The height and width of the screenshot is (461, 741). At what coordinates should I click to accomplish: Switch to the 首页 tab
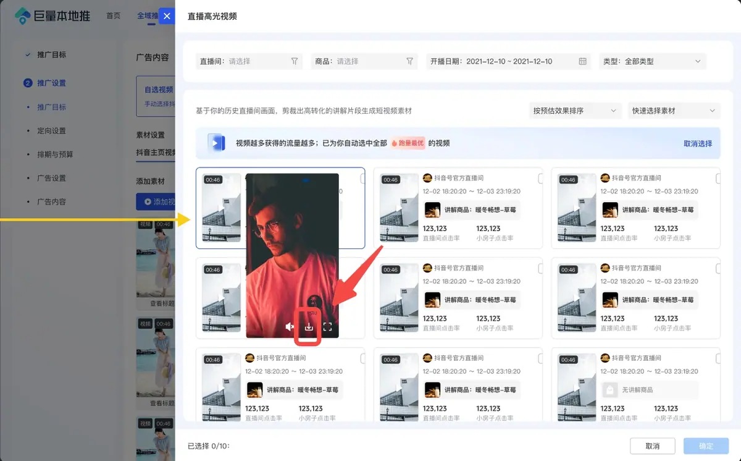[114, 16]
